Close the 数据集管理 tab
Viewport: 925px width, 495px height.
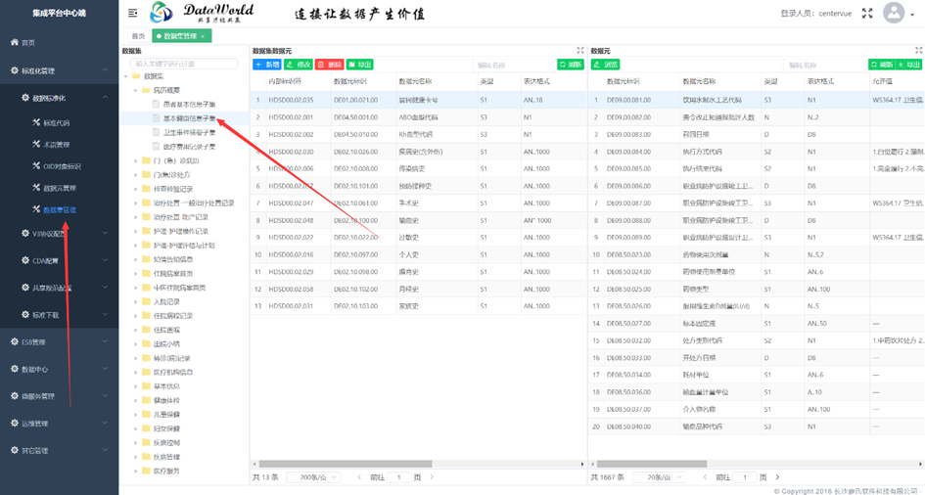[203, 36]
